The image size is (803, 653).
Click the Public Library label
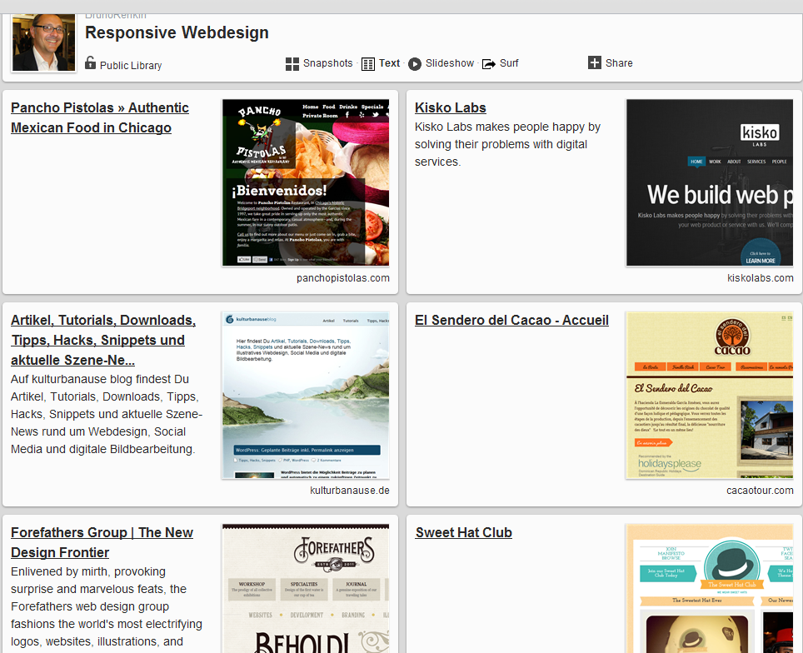[x=131, y=66]
